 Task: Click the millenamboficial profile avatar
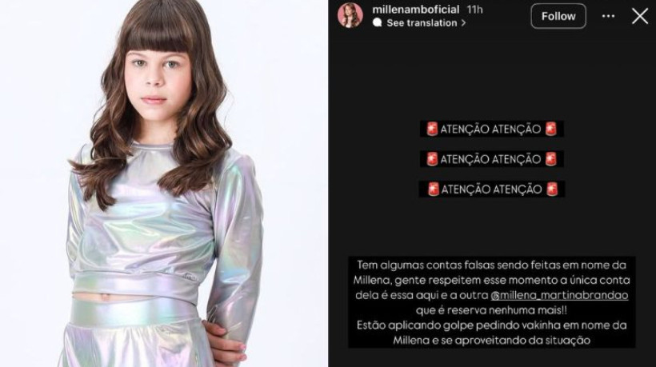(x=350, y=15)
